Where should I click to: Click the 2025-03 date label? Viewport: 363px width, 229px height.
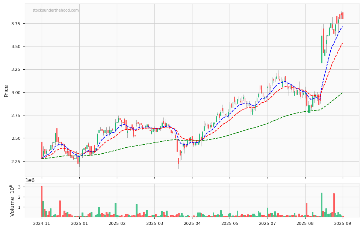pyautogui.click(x=155, y=223)
